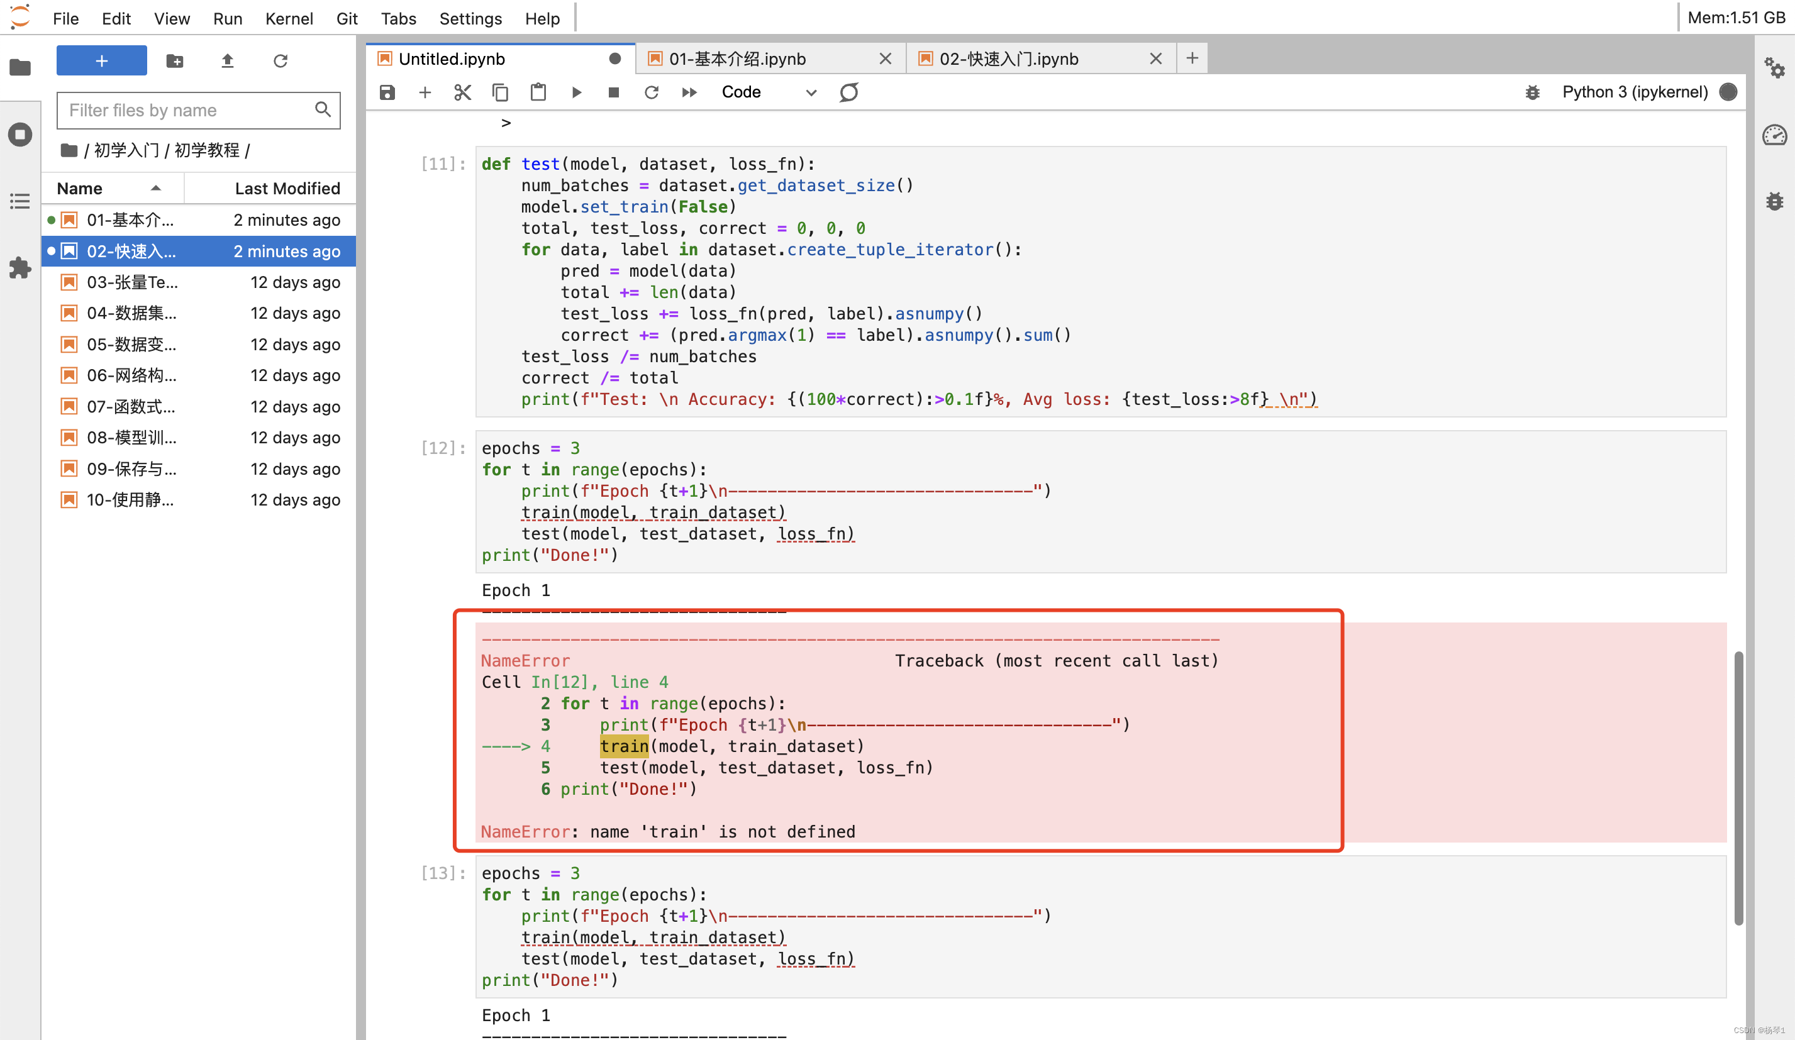Refresh the file list
Screen dimensions: 1795x1040
tap(281, 61)
